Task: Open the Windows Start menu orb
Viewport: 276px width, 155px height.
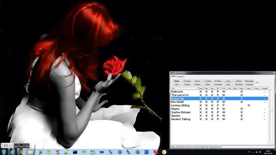Action: click(4, 152)
